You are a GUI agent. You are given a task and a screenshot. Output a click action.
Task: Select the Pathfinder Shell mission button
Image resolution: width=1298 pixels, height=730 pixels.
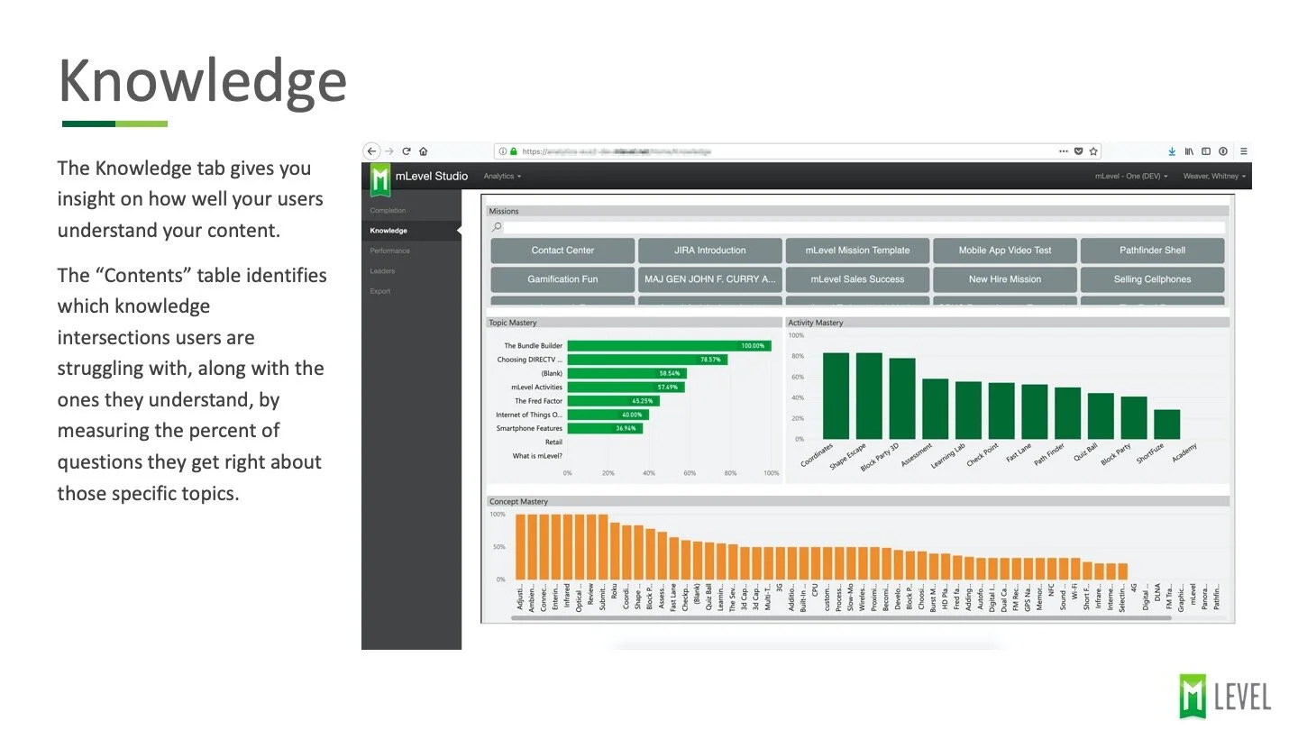coord(1152,251)
